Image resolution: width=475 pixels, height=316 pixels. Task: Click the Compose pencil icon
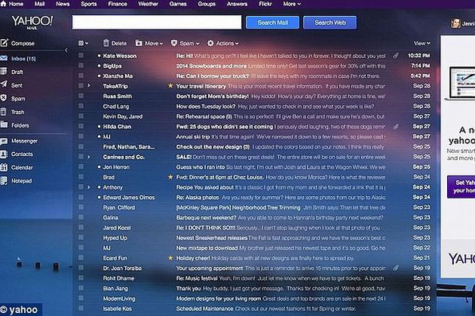tap(4, 43)
